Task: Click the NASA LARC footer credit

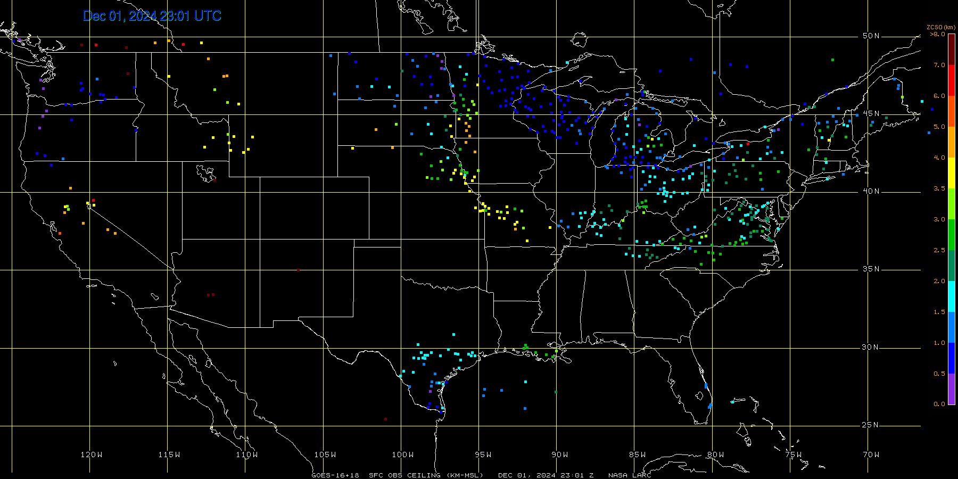Action: [630, 475]
